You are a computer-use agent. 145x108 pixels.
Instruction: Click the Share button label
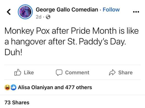pos(125,72)
